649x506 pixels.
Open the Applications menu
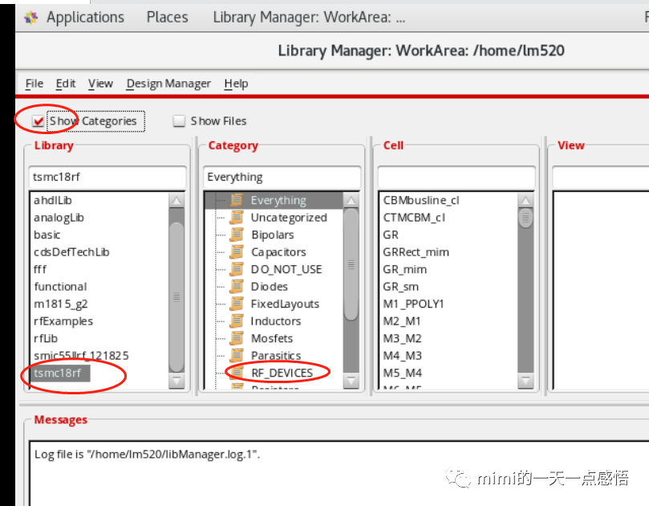(85, 18)
